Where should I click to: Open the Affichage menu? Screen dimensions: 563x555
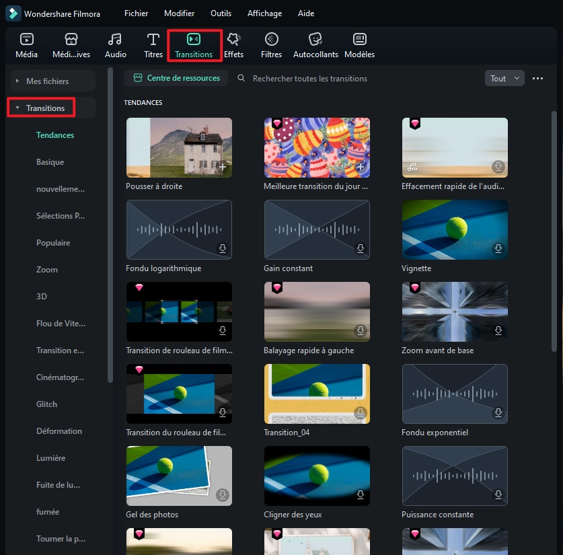tap(264, 13)
